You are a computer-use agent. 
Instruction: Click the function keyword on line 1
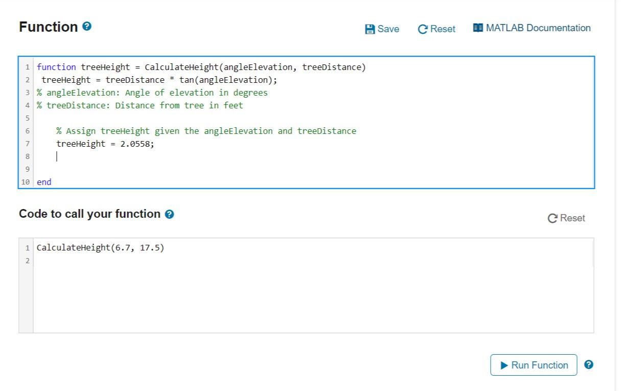[56, 67]
